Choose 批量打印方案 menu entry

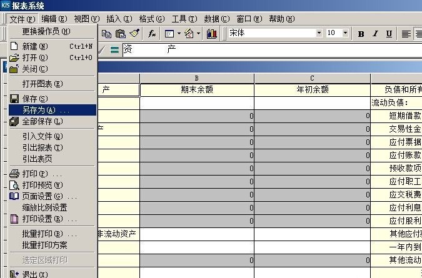(x=53, y=245)
